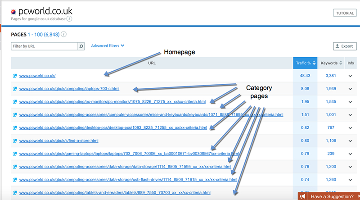Open external link icon for gaming-laptops row
Viewport: 360px width, 200px height.
click(x=15, y=154)
